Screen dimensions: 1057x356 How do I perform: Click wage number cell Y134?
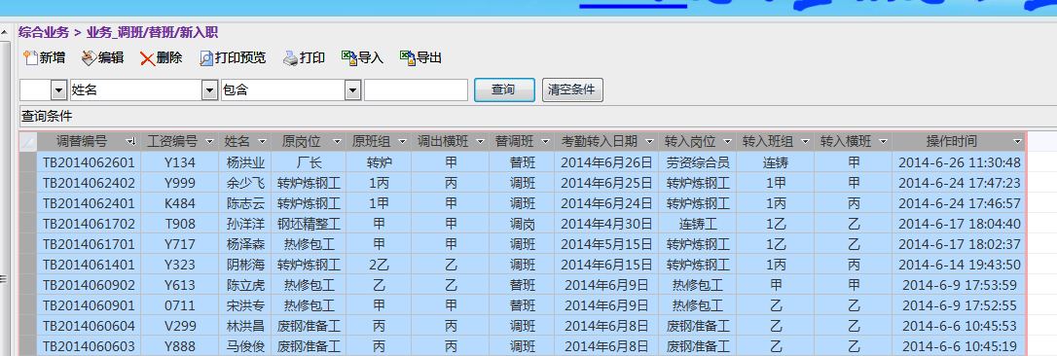click(180, 162)
